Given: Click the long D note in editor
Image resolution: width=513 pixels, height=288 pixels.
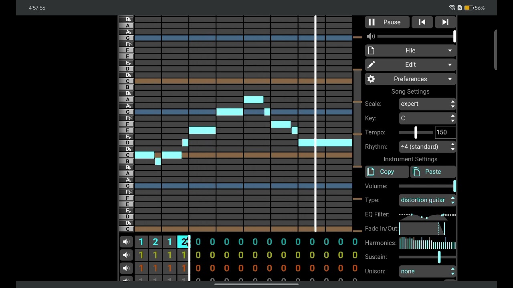Looking at the screenshot, I should point(325,143).
